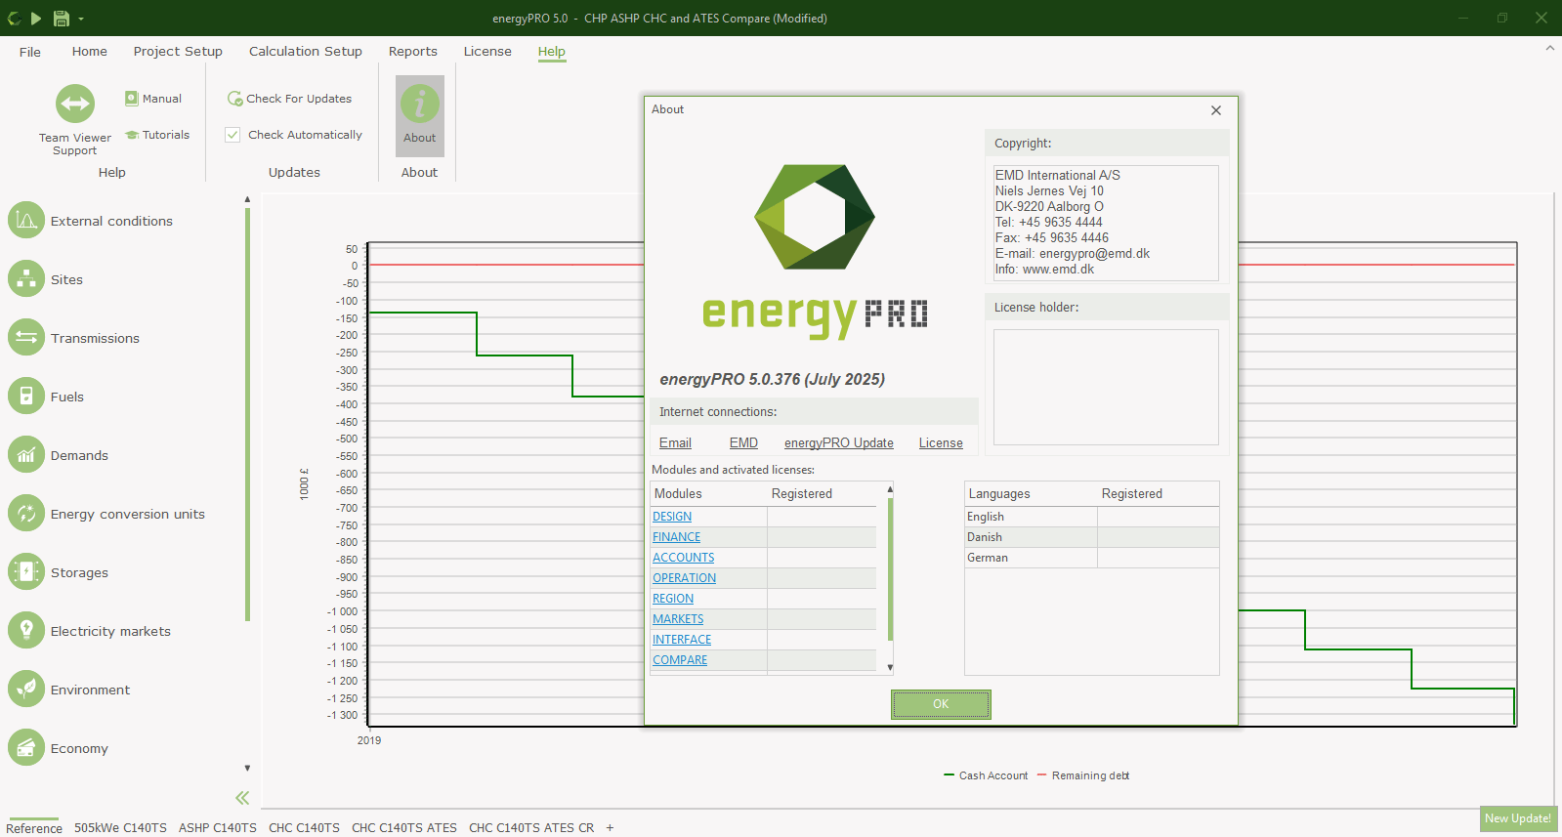The height and width of the screenshot is (837, 1562).
Task: Click the DESIGN module link
Action: (672, 517)
